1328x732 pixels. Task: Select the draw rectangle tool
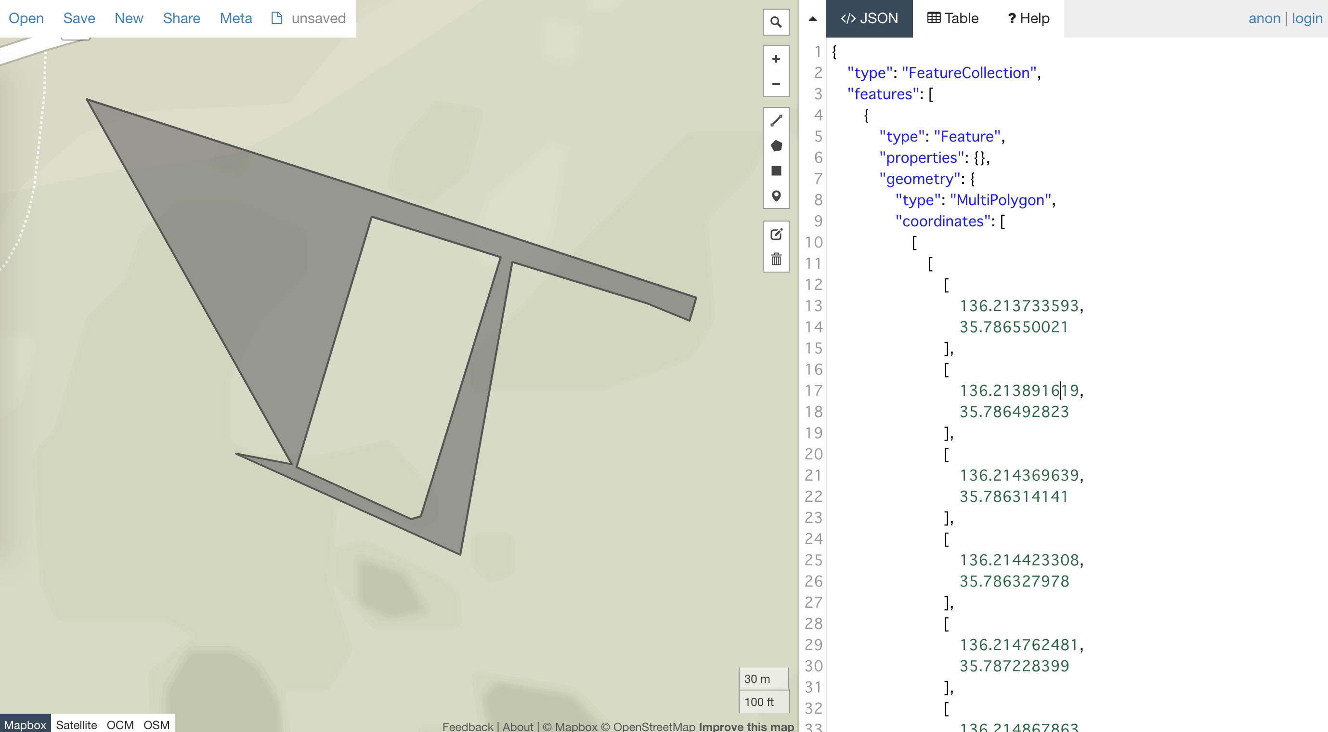[x=776, y=170]
